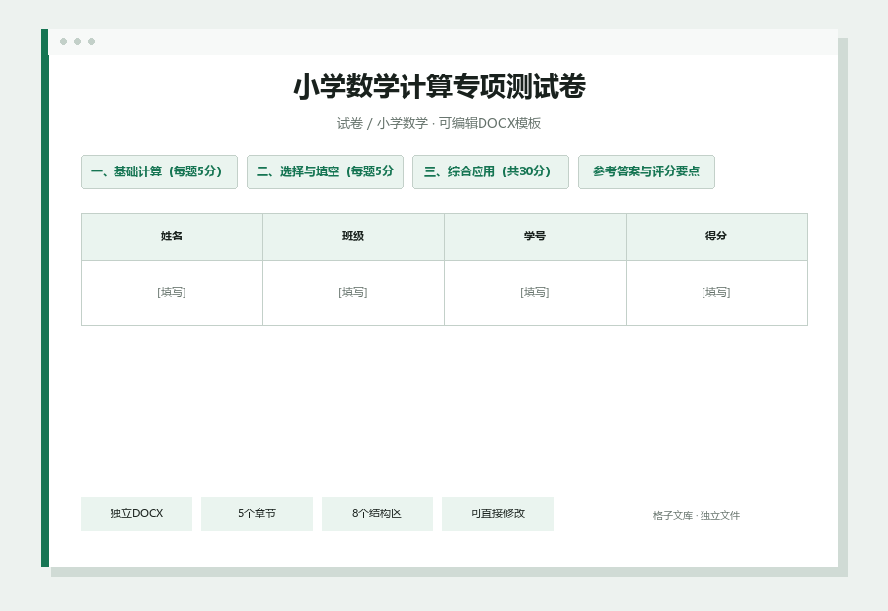Select the 学号 table header
The image size is (888, 611).
(x=535, y=238)
